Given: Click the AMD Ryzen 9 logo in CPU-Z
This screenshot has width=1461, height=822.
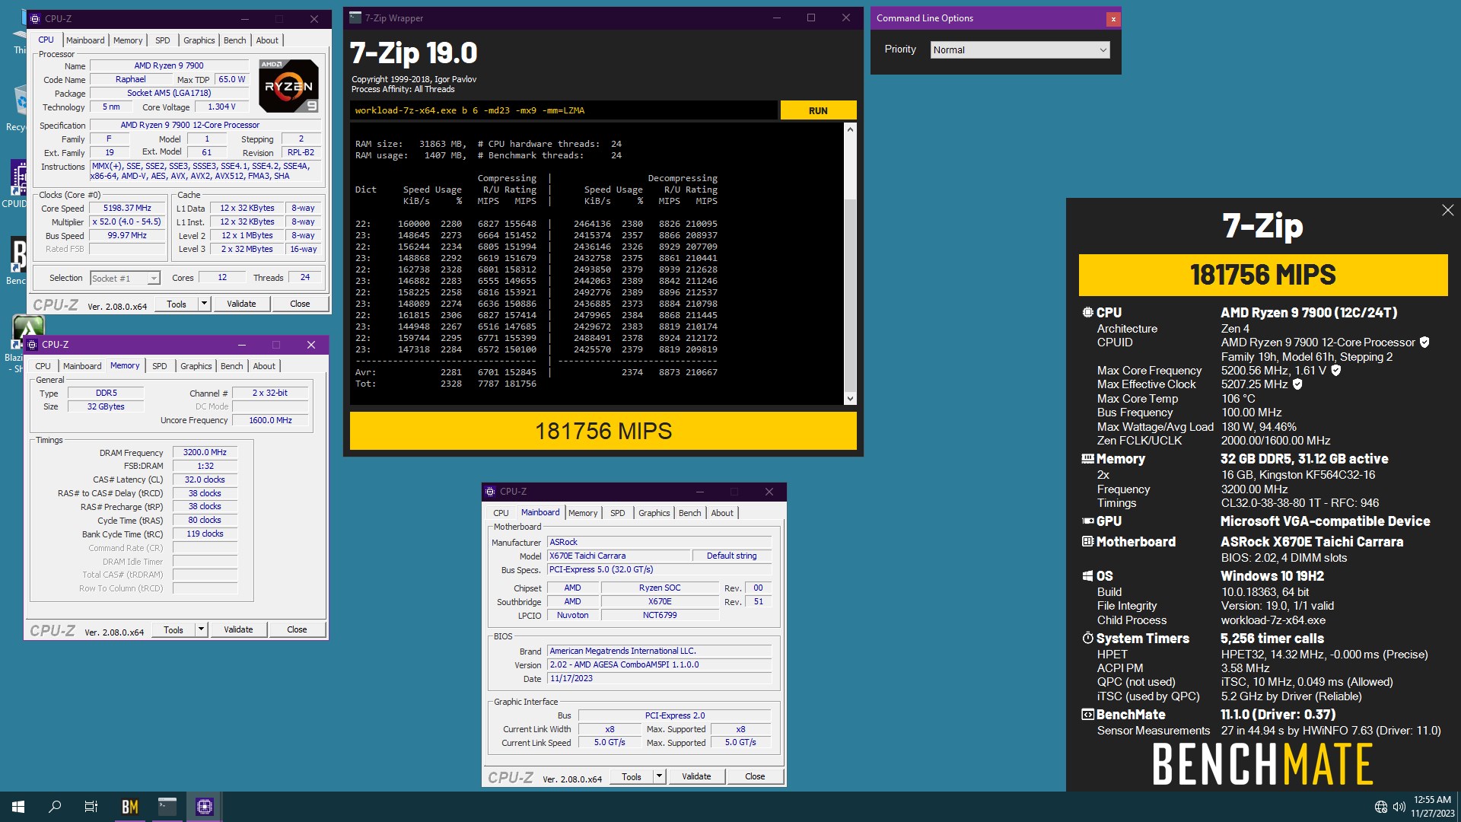Looking at the screenshot, I should pyautogui.click(x=288, y=85).
